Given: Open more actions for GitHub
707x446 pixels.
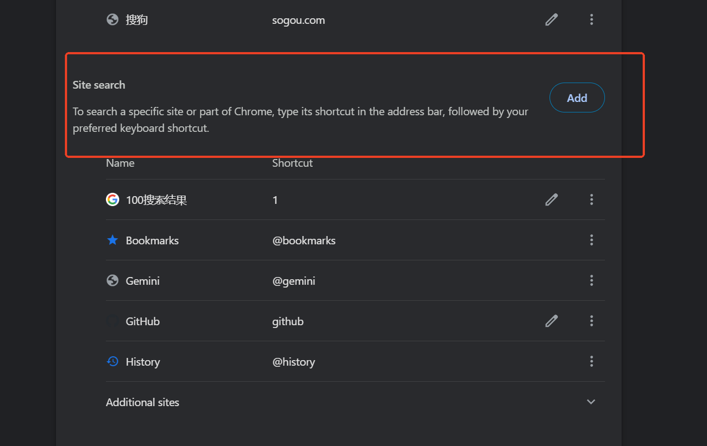Looking at the screenshot, I should 592,321.
